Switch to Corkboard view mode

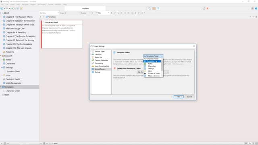[x=154, y=8]
